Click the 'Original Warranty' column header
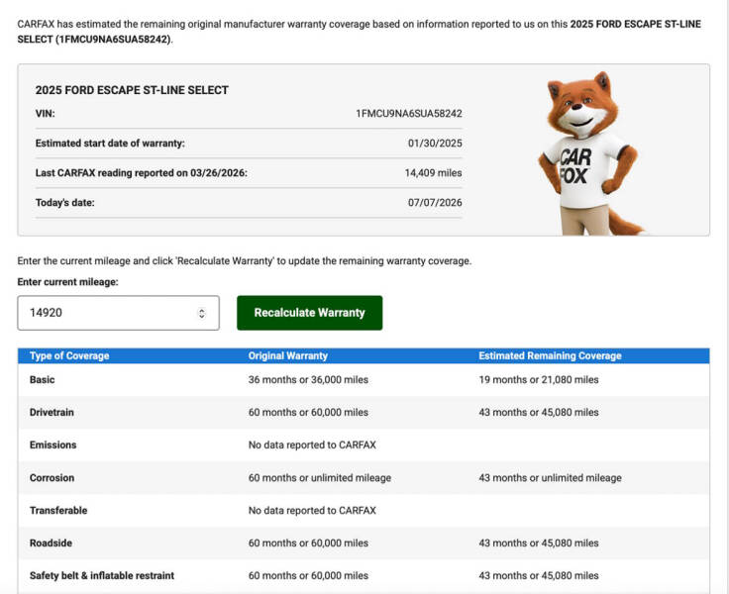The width and height of the screenshot is (729, 594). point(288,356)
